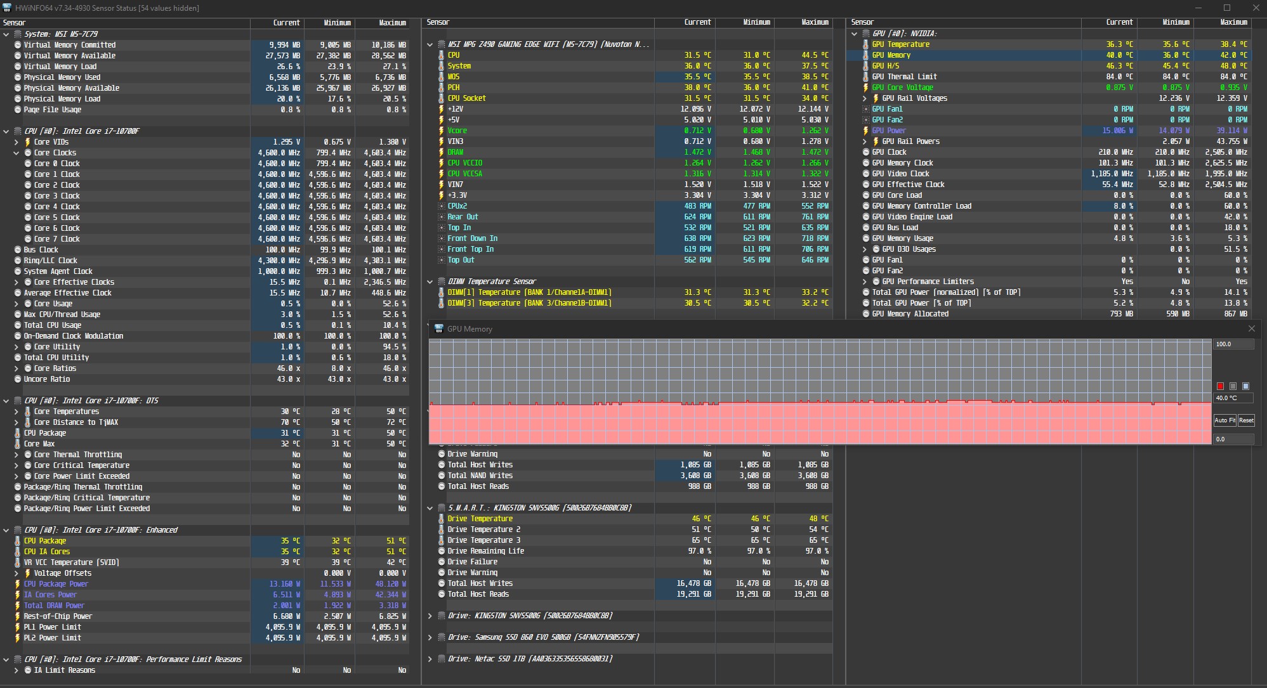This screenshot has width=1267, height=688.
Task: Click the fan icon beside Rear Out
Action: pyautogui.click(x=442, y=217)
